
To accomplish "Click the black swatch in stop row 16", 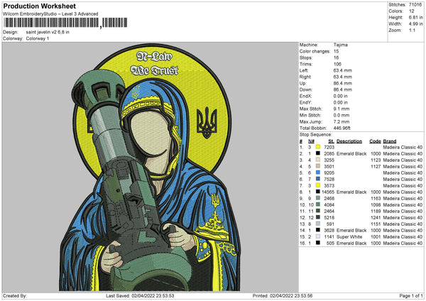I will [318, 243].
